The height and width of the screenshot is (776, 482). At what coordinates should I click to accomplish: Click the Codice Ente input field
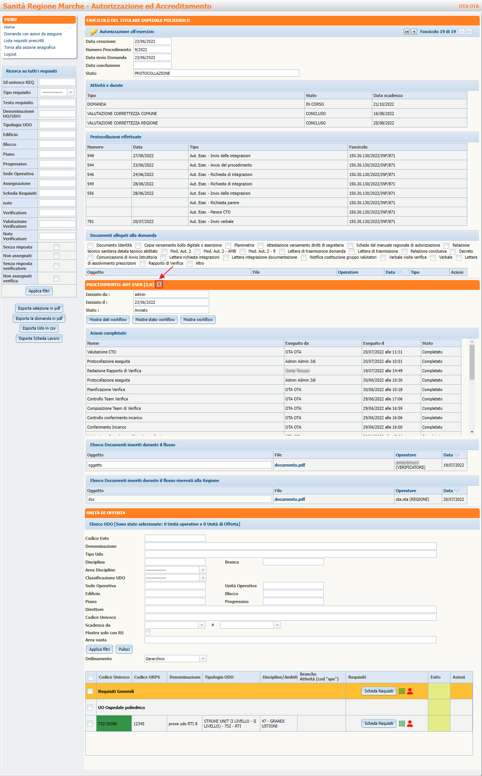pos(175,538)
